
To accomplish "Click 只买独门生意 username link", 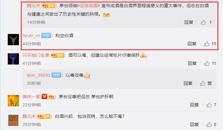I will click(x=36, y=55).
